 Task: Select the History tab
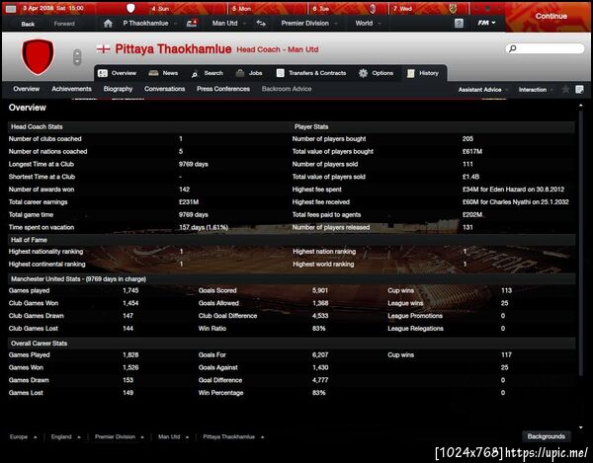tap(423, 73)
